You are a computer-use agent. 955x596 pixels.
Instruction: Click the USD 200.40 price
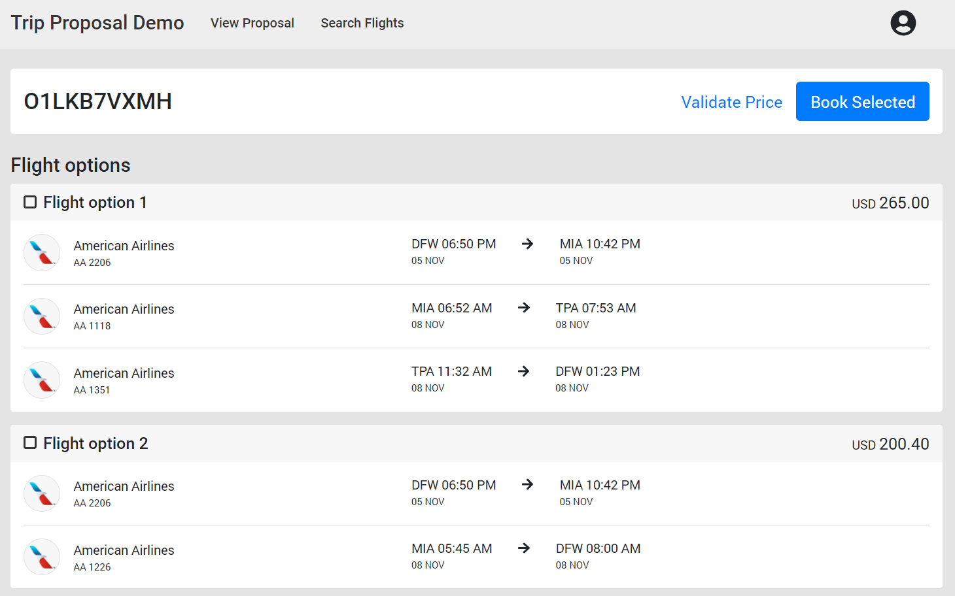[890, 444]
